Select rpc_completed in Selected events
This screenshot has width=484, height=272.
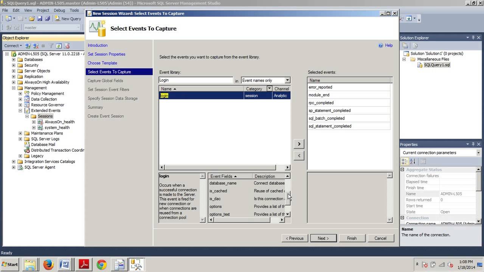click(349, 103)
